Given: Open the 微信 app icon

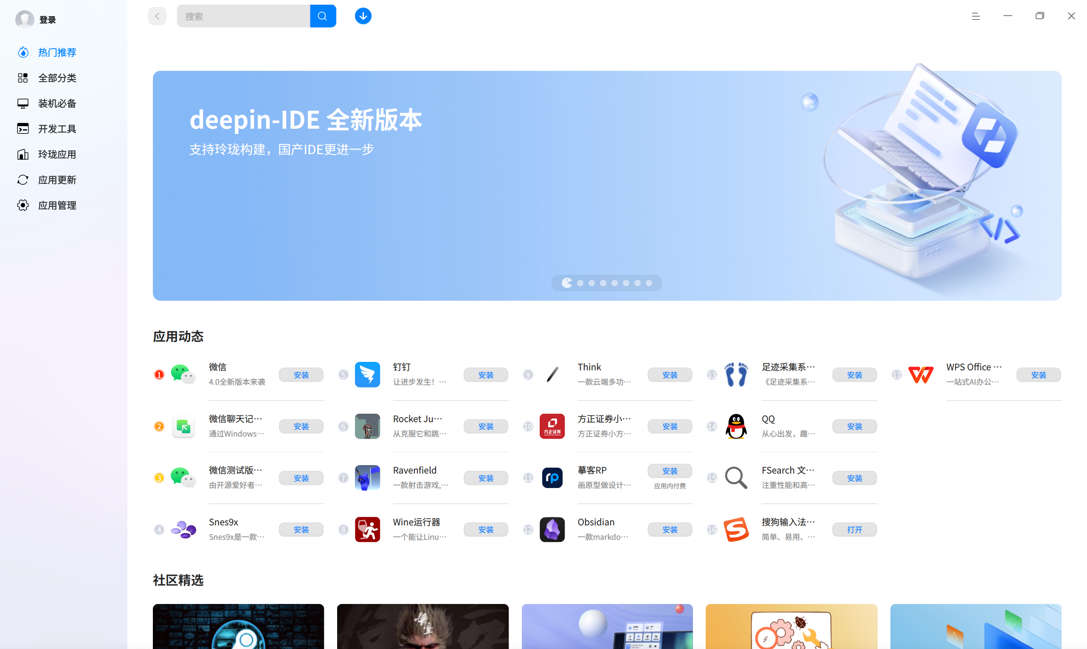Looking at the screenshot, I should [x=183, y=375].
